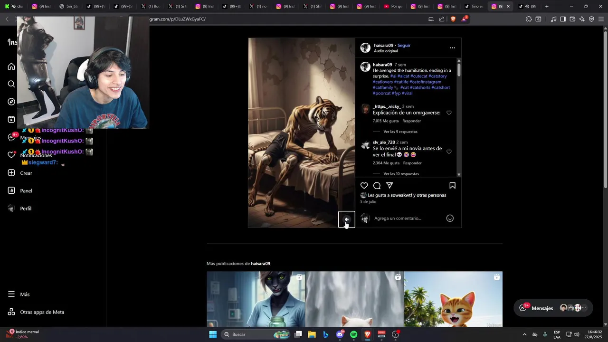Open the orange kitten post thumbnail
The height and width of the screenshot is (342, 608).
pyautogui.click(x=453, y=299)
